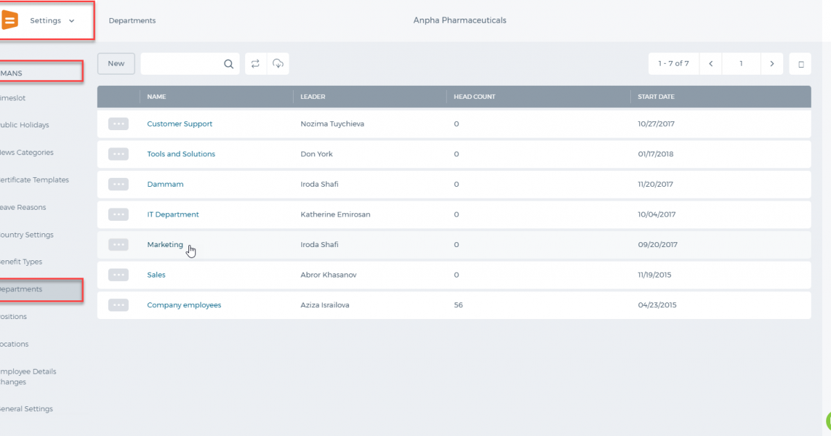831x436 pixels.
Task: Open the actions menu for Company employees
Action: click(118, 305)
